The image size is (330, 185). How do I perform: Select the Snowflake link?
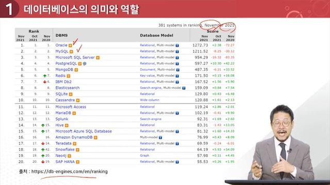pyautogui.click(x=65, y=150)
